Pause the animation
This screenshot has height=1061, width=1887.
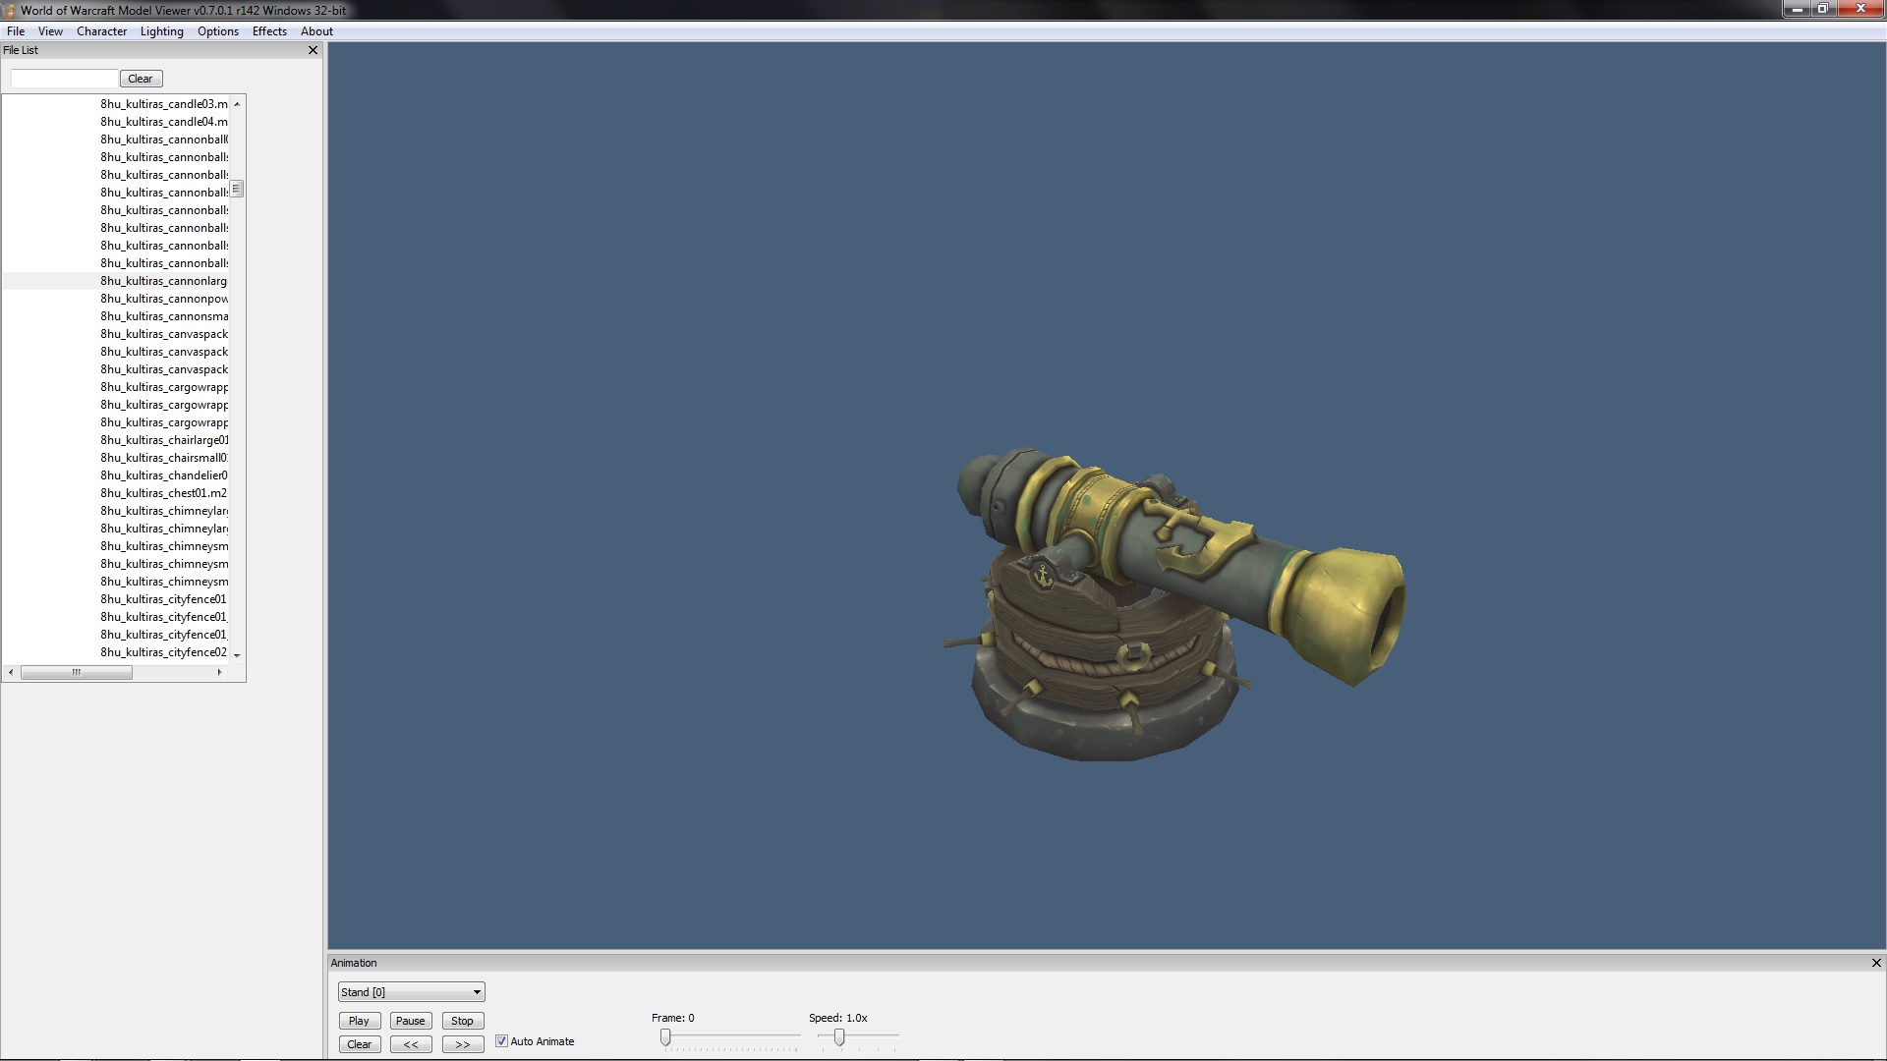(x=410, y=1021)
